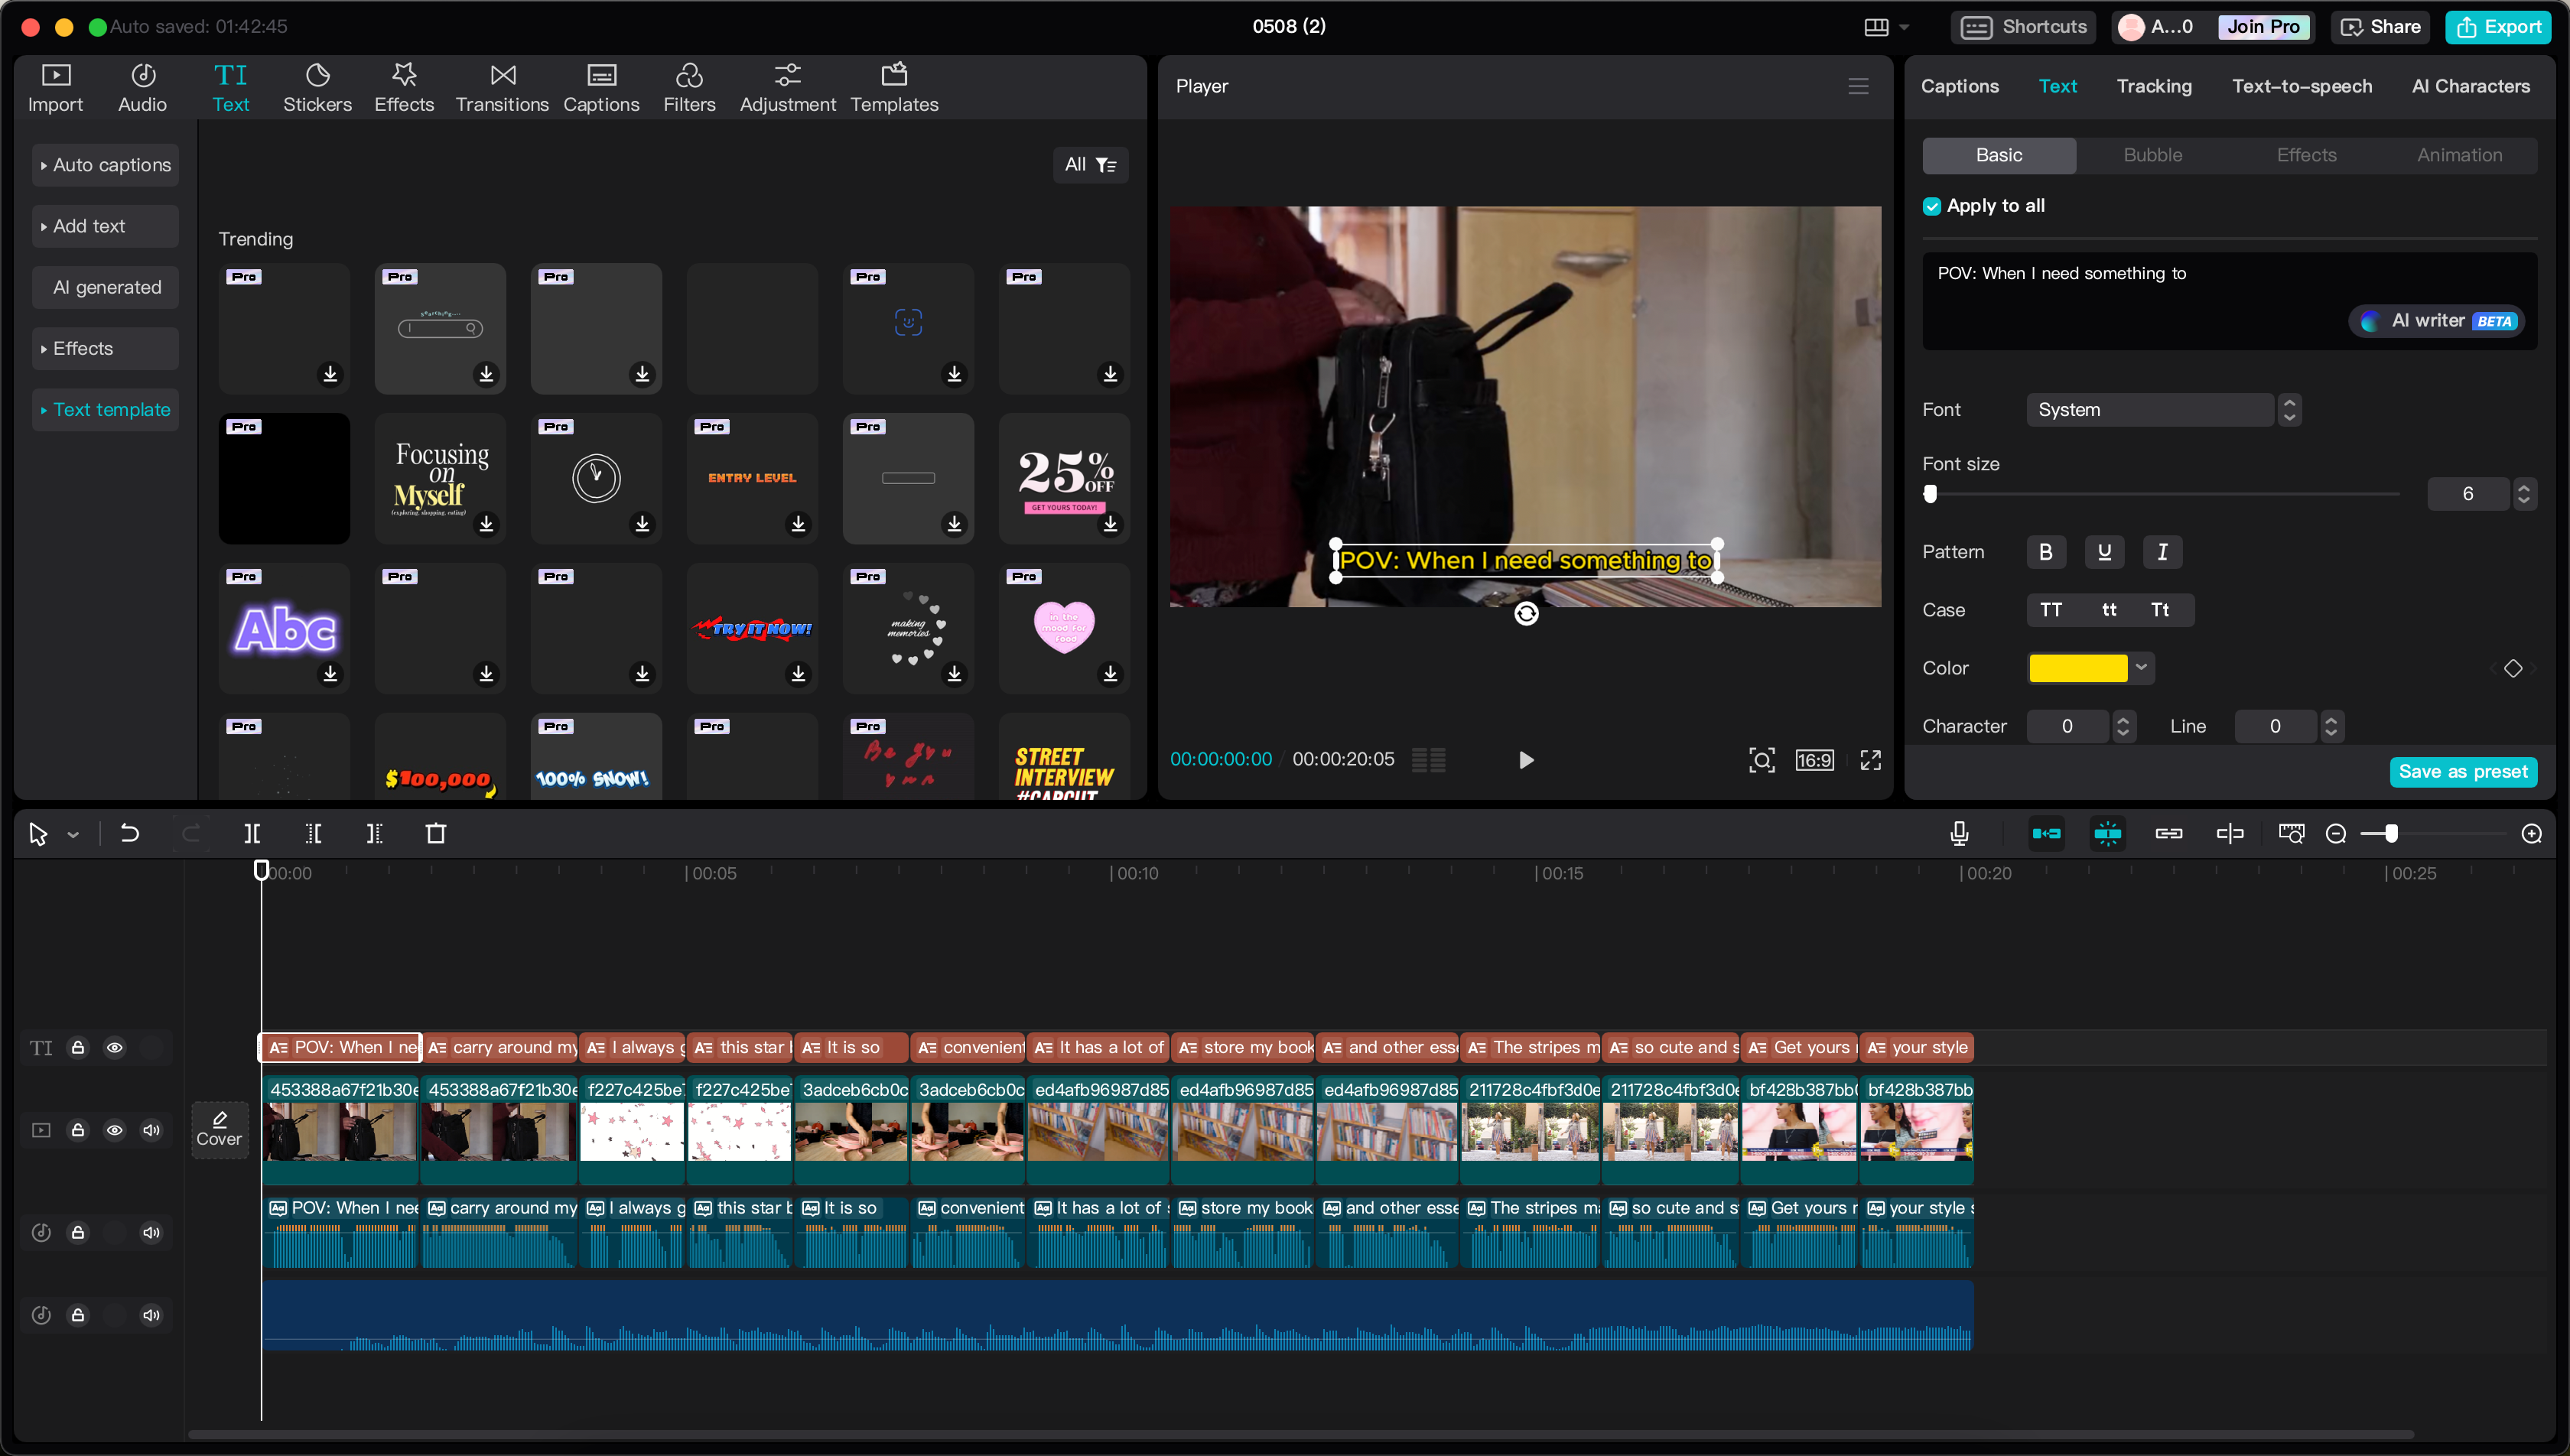The image size is (2570, 1456).
Task: Click the Export button
Action: pyautogui.click(x=2498, y=27)
